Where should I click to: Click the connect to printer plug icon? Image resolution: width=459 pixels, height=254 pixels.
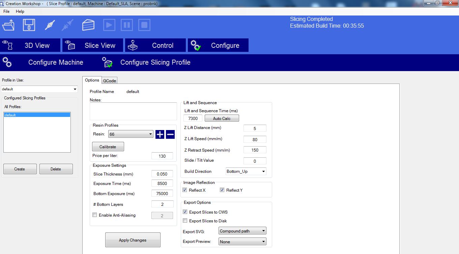50,25
